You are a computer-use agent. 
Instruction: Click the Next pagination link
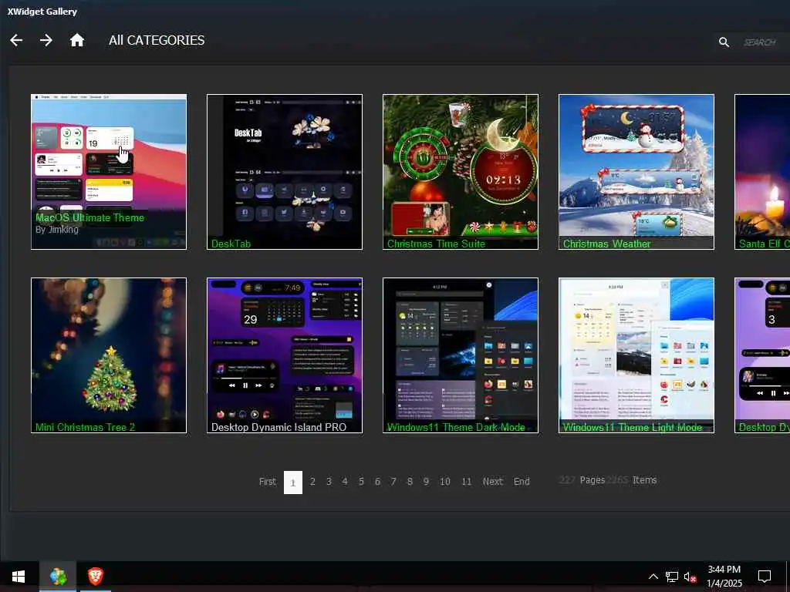point(493,482)
